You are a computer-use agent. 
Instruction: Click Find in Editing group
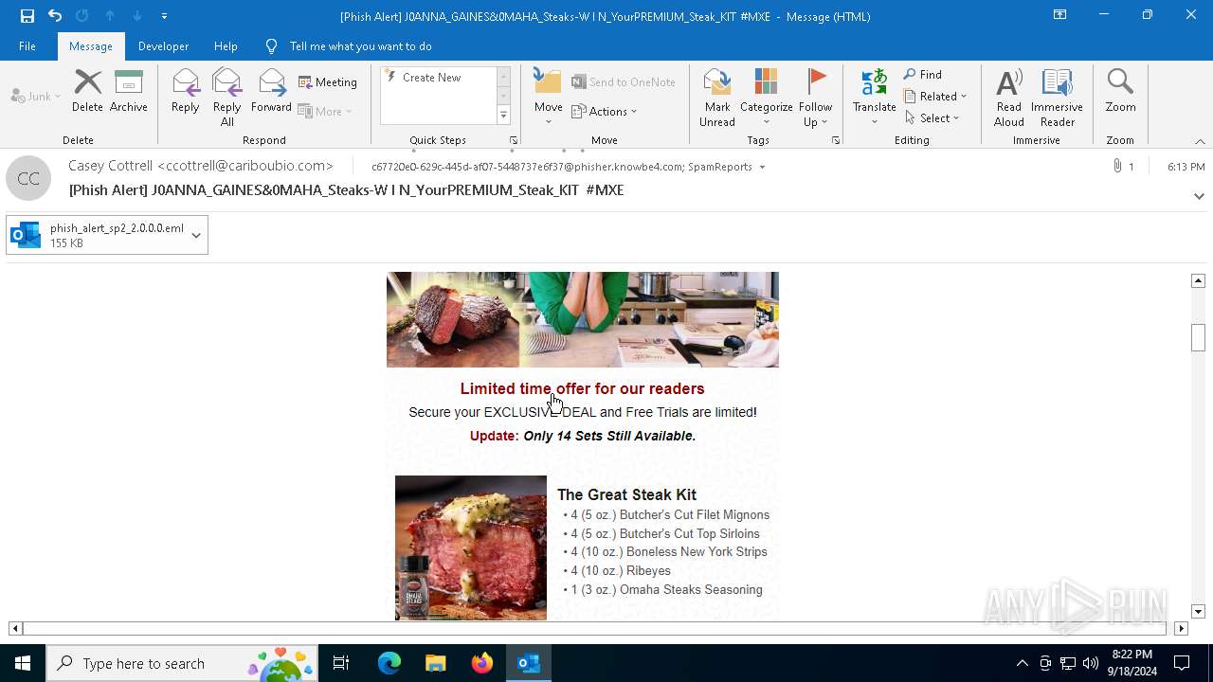[x=923, y=75]
